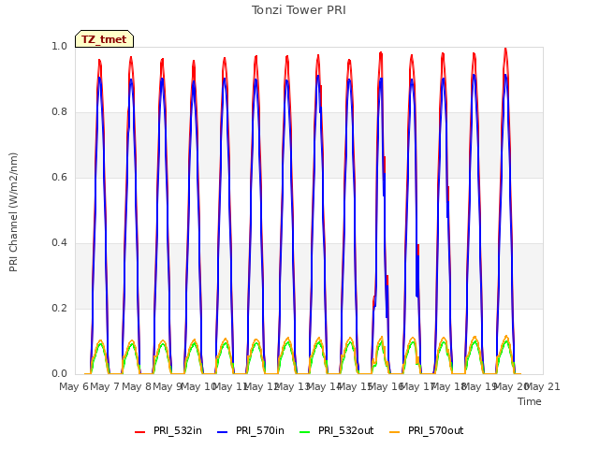Click the orange PRI_570out legend swatch
The width and height of the screenshot is (599, 449).
click(394, 432)
